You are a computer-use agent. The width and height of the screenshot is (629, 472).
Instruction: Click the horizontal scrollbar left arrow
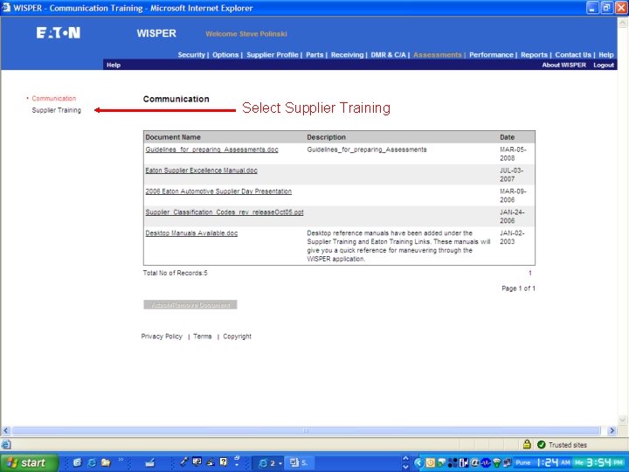tap(5, 430)
